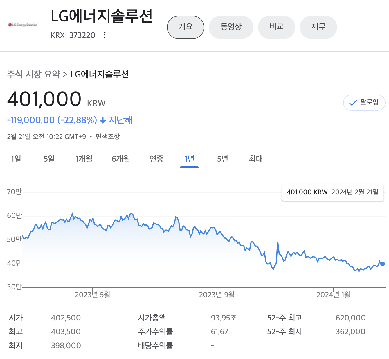Click the 52-주 최고 value 620,000

coord(350,318)
